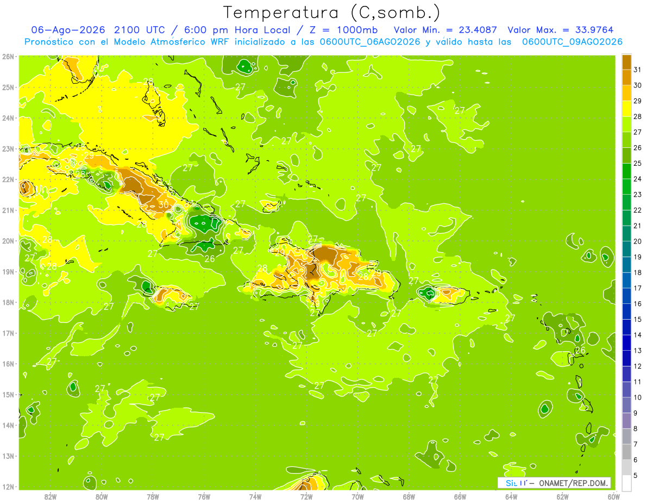Click yellow swatch between legend 28 and 29

click(626, 109)
